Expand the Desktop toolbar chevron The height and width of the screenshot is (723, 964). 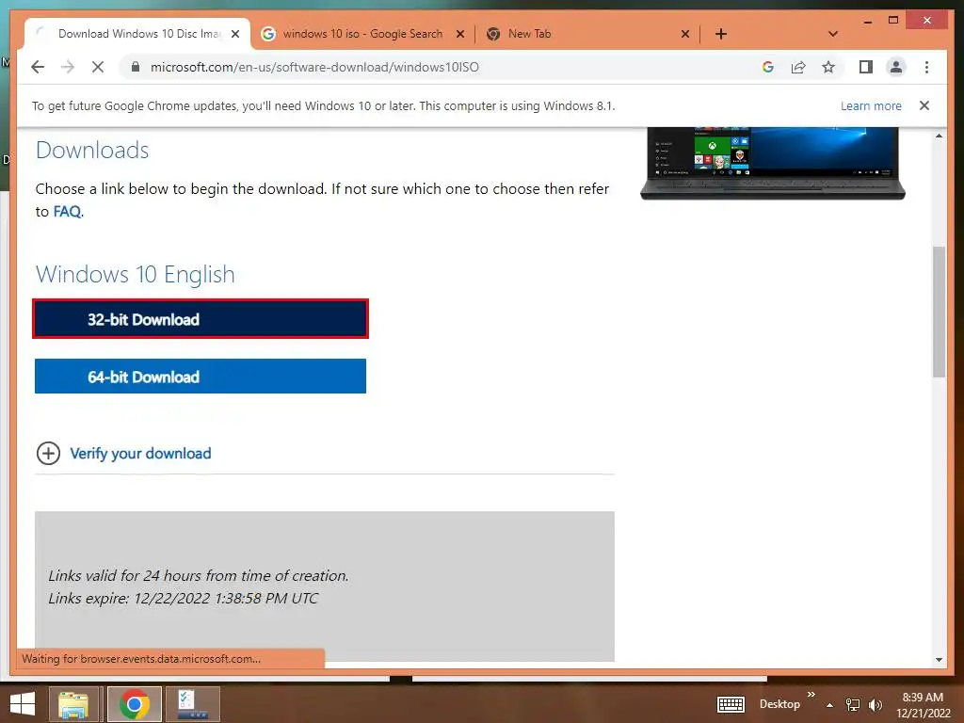click(811, 694)
